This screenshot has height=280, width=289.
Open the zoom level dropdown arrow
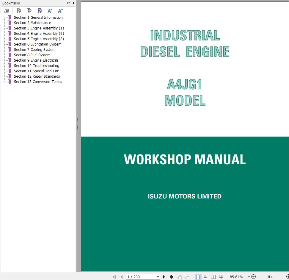[x=249, y=277]
